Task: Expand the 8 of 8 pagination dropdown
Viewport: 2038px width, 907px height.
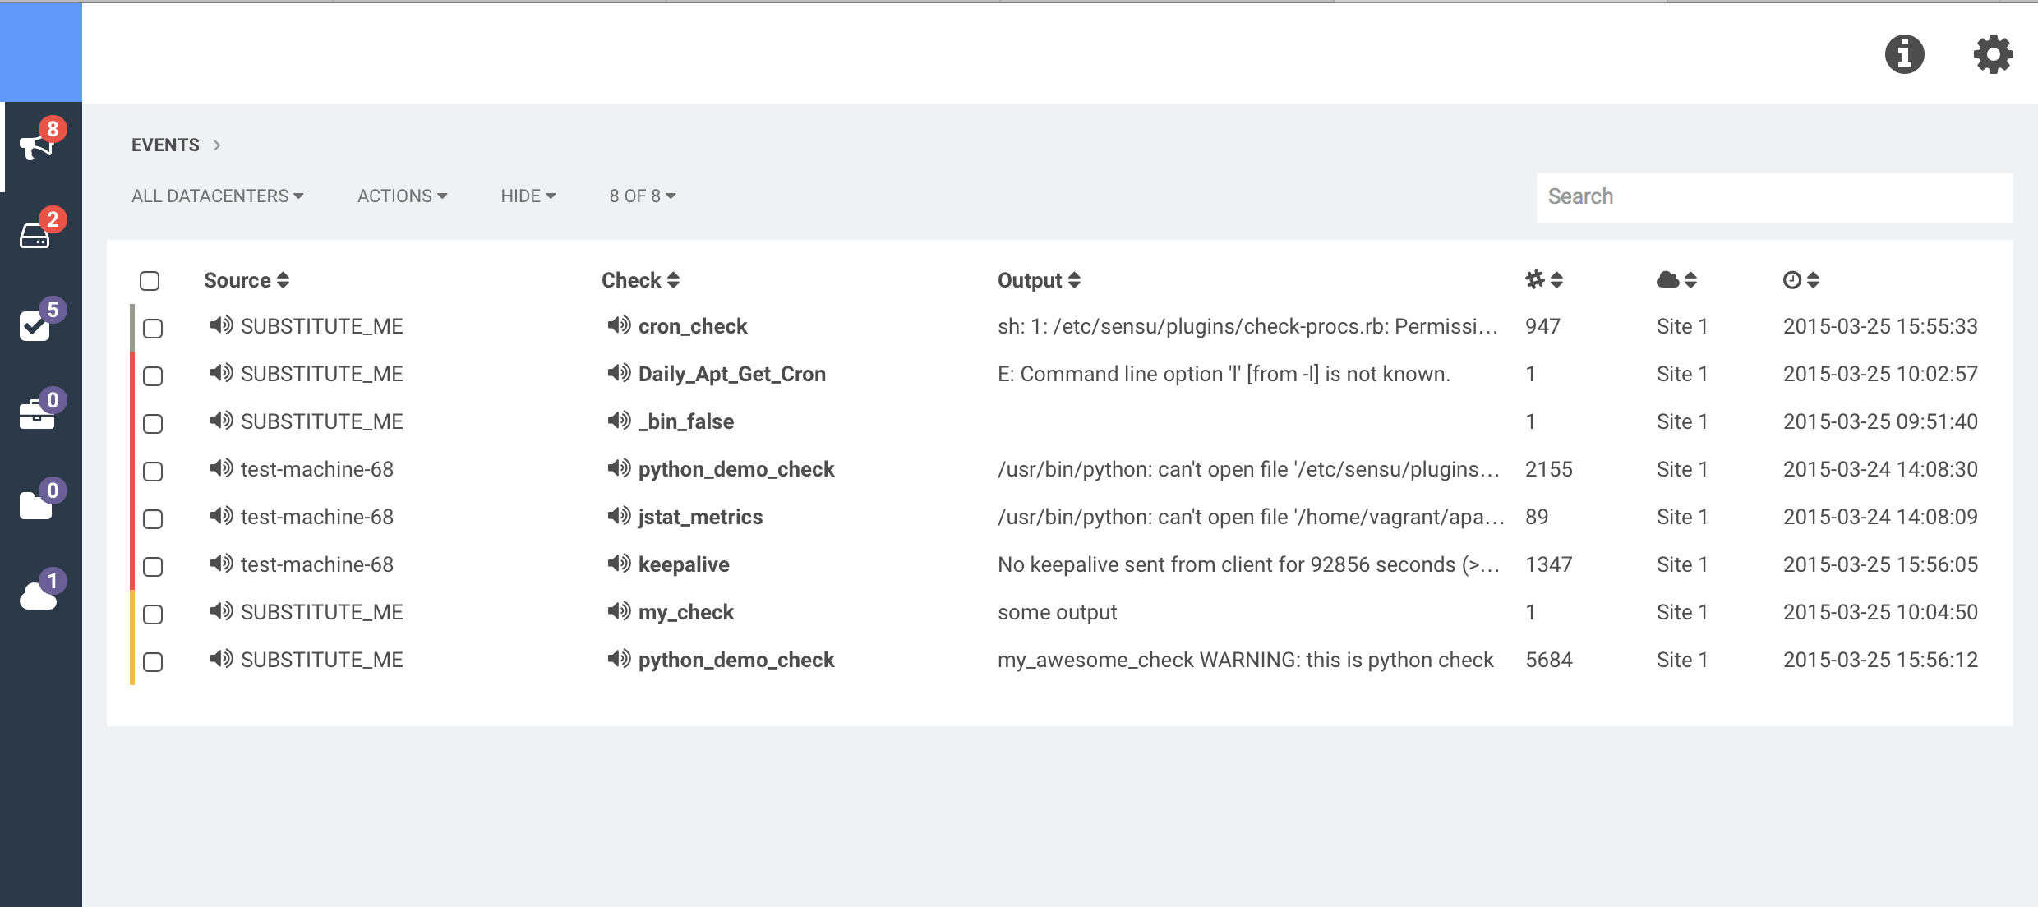Action: [643, 196]
